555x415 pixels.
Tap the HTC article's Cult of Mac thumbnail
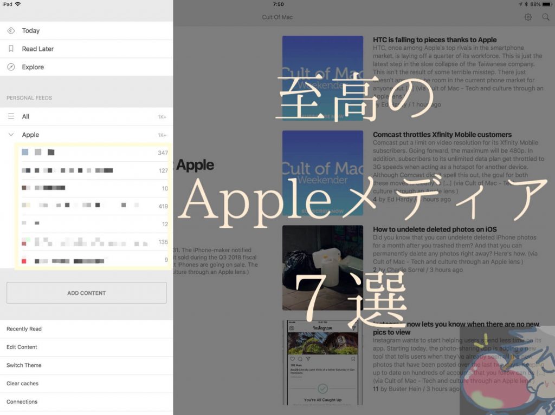[322, 78]
